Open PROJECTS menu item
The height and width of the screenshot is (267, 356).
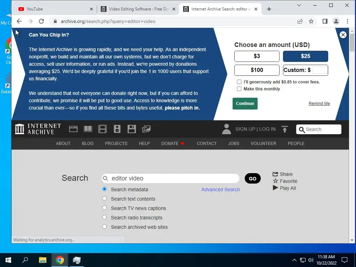coord(116,144)
